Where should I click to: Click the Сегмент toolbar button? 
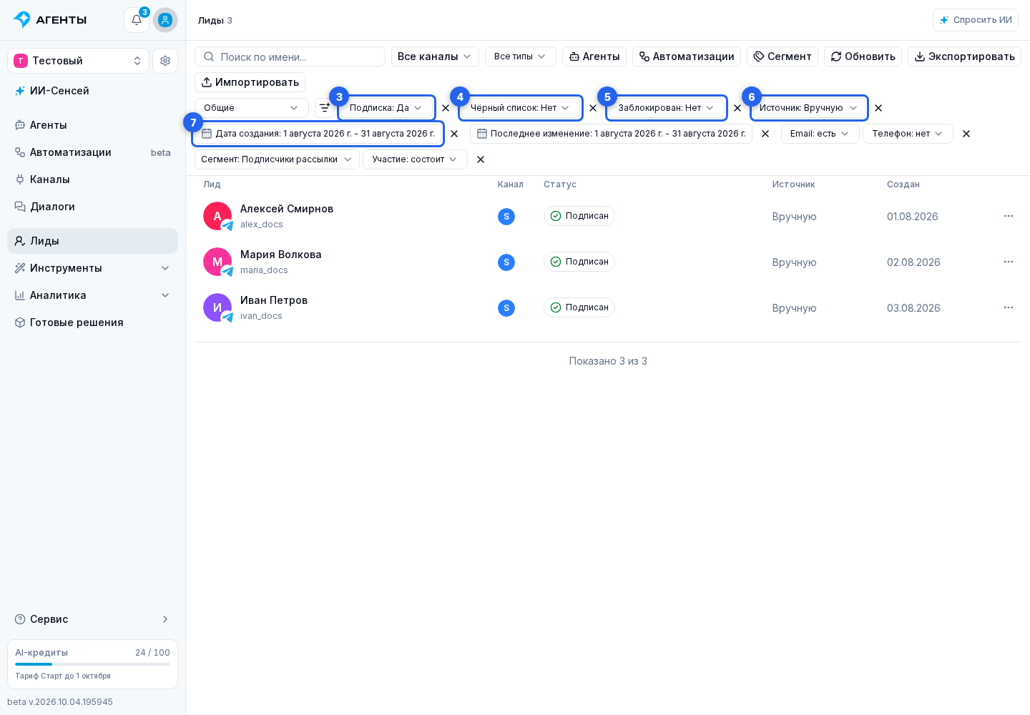click(782, 56)
